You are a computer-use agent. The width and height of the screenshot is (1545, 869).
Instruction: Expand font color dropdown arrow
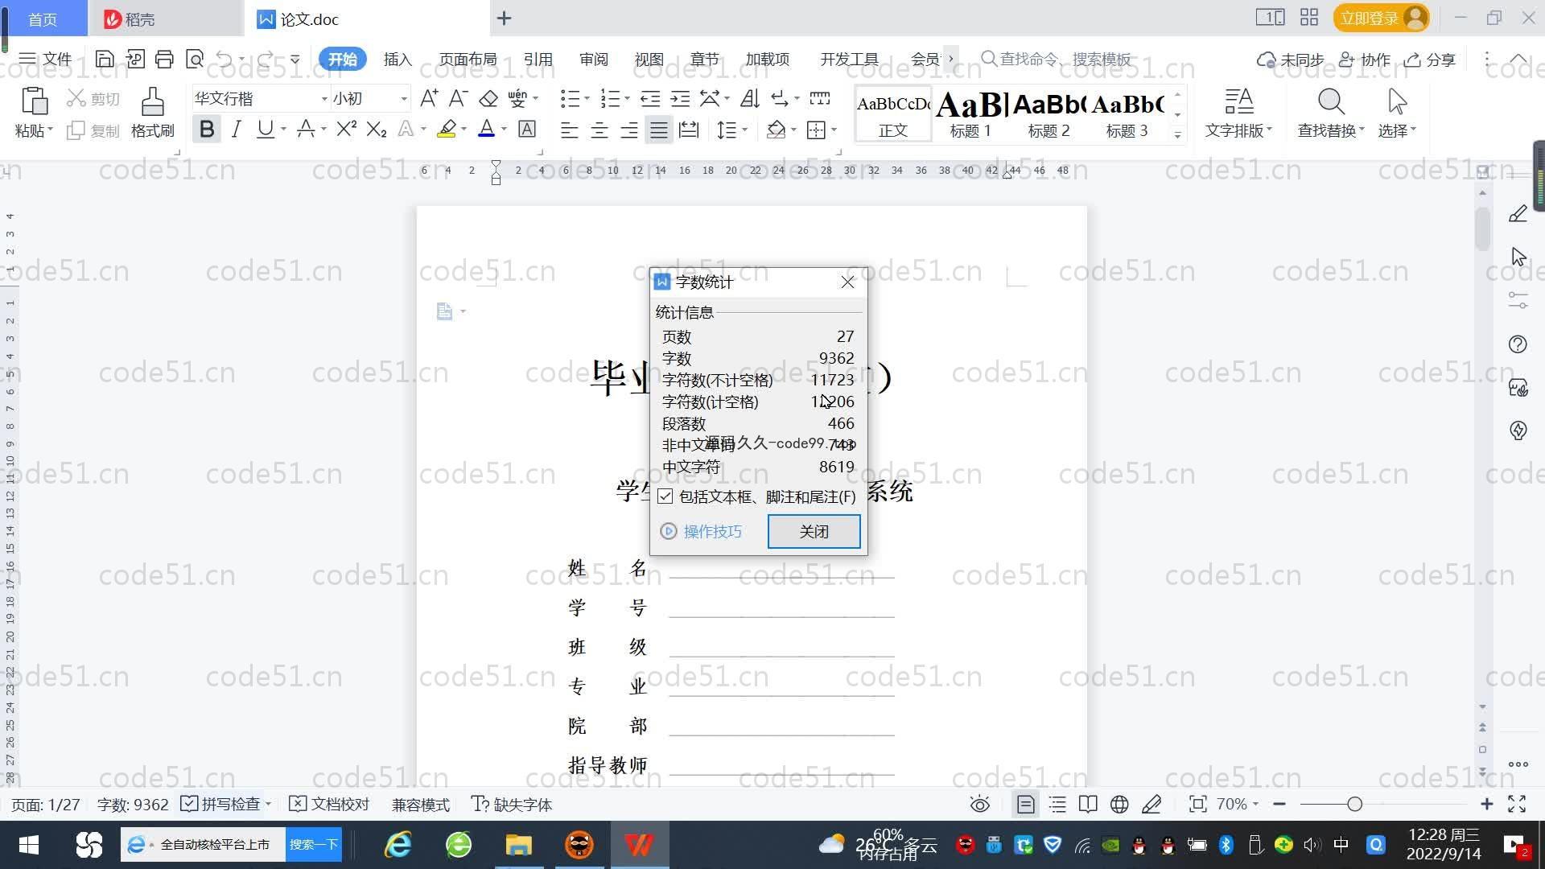click(x=505, y=130)
